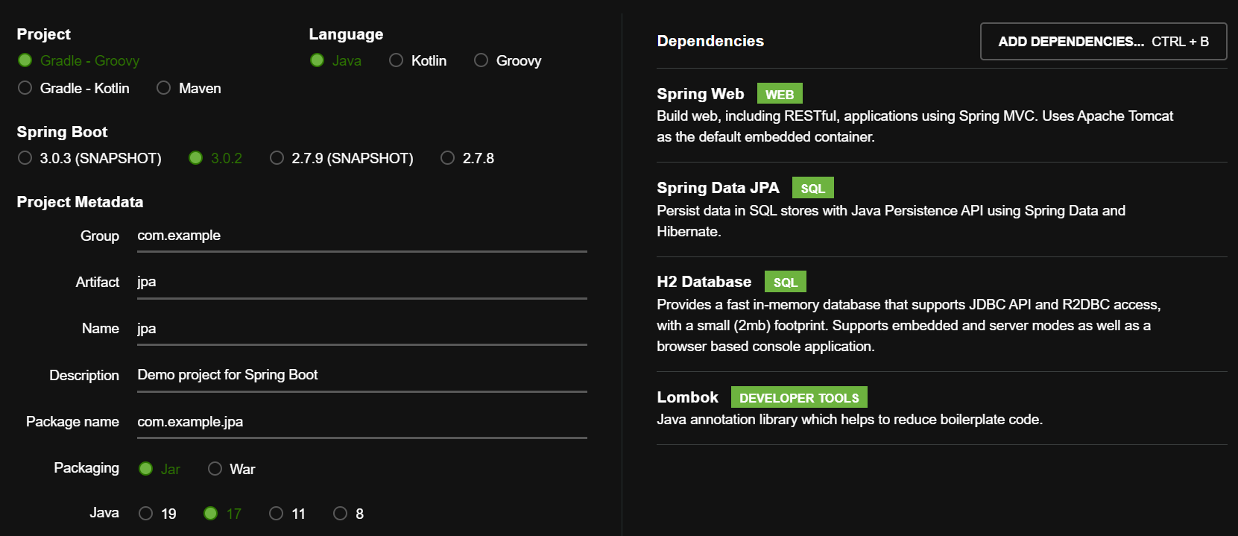
Task: Select Java version 8
Action: 348,514
